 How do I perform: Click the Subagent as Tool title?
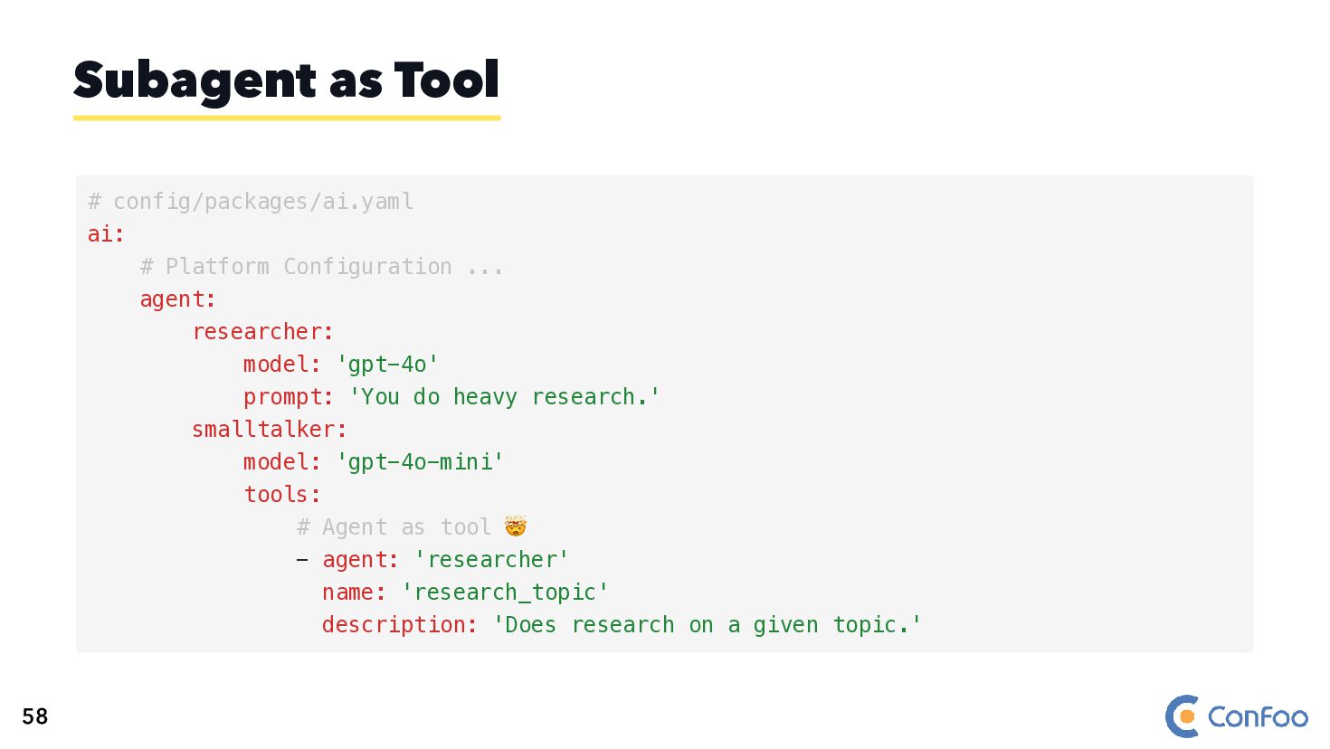(286, 81)
